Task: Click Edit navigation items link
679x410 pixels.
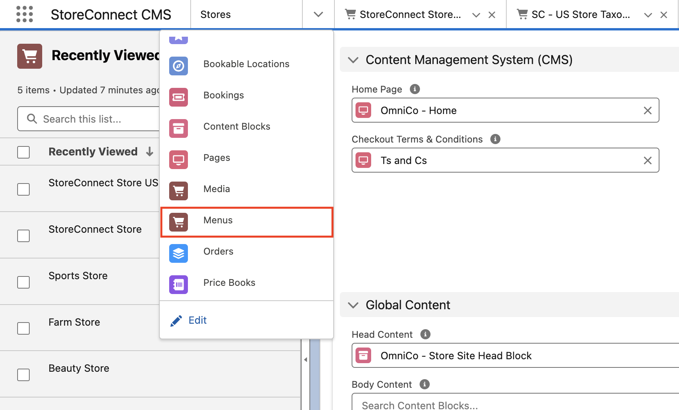Action: pyautogui.click(x=198, y=320)
